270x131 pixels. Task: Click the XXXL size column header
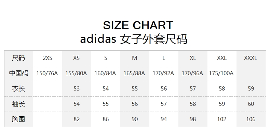pos(251,58)
